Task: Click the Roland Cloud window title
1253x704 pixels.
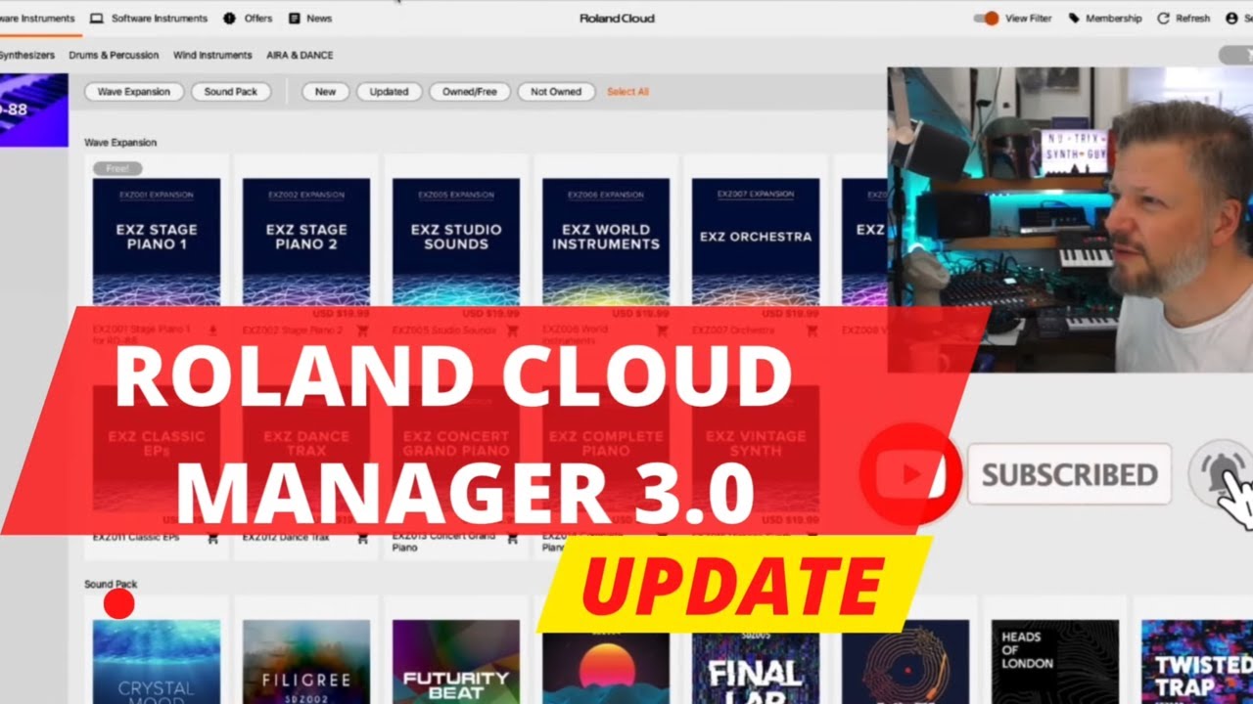Action: (x=617, y=18)
